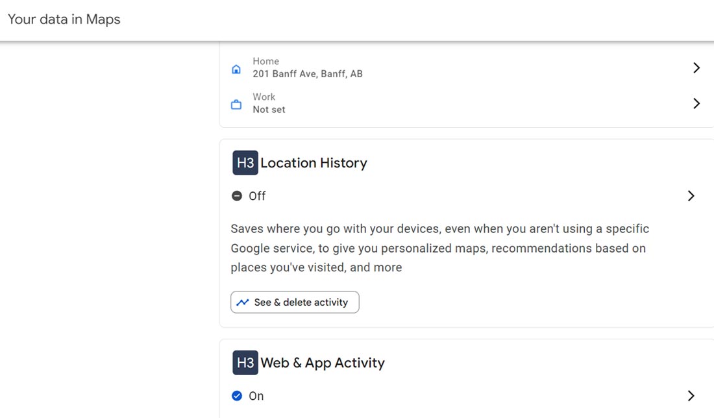Select the "On" status text for Web & App Activity
The height and width of the screenshot is (418, 714).
click(256, 396)
